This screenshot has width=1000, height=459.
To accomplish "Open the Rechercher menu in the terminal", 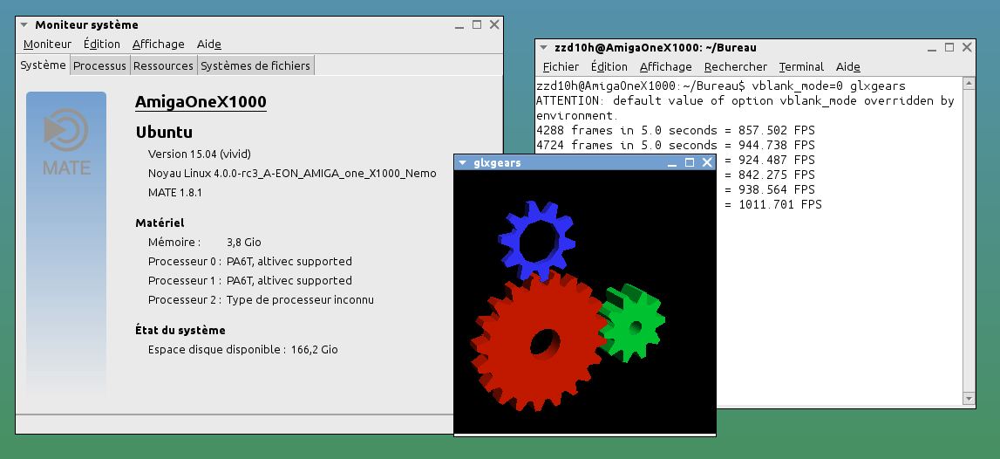I will 736,67.
